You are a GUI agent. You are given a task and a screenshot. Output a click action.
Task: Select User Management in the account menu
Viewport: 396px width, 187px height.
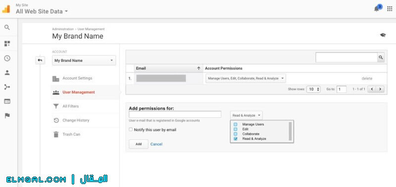click(79, 93)
